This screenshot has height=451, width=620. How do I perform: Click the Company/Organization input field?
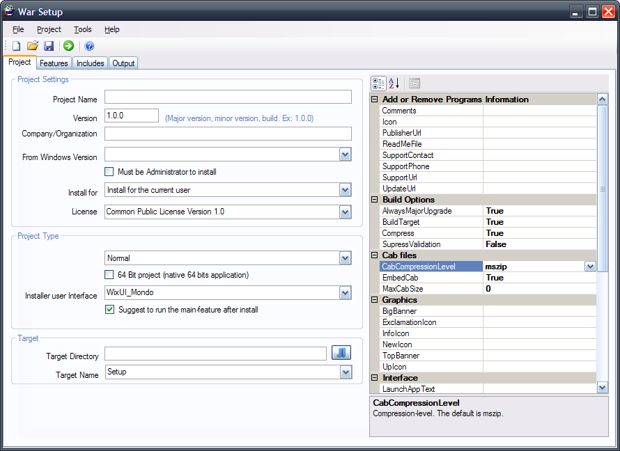[228, 134]
